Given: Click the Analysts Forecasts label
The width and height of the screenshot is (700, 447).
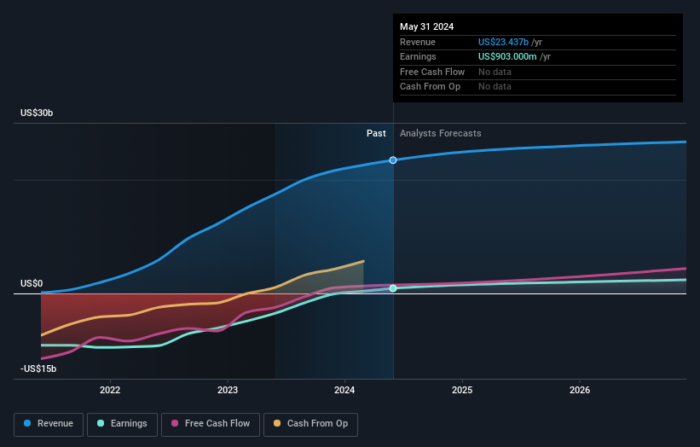Looking at the screenshot, I should [x=441, y=133].
